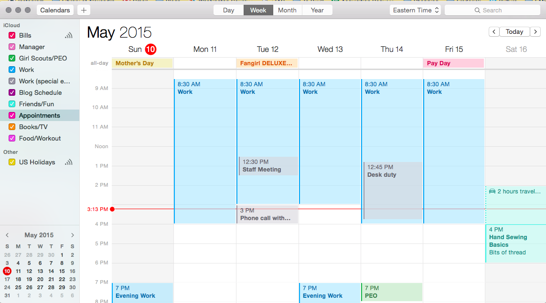This screenshot has height=303, width=546.
Task: Open the Staff Meeting event on Tuesday
Action: [268, 166]
